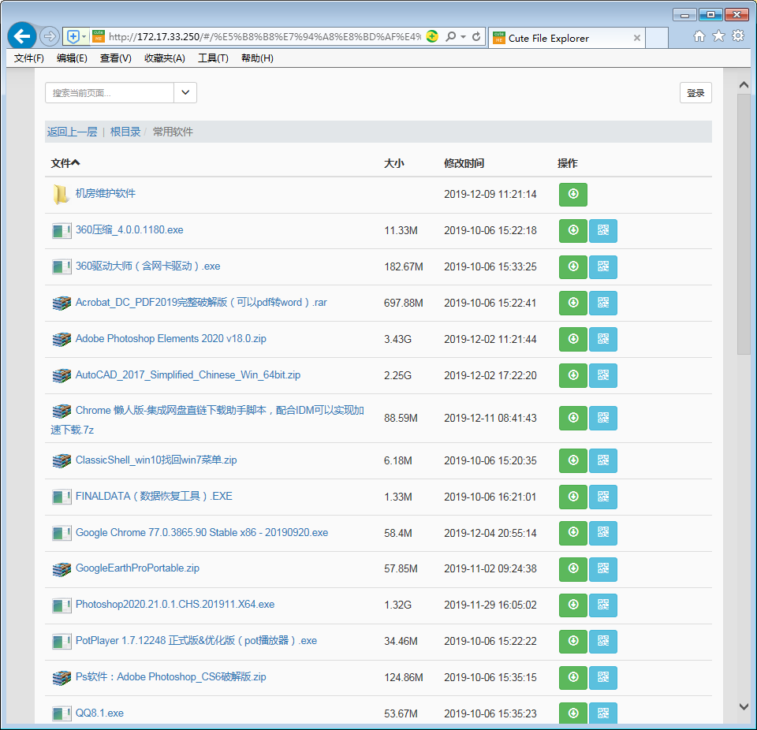Download 360压缩_4.0.0.1180.exe with green button
The image size is (757, 730).
pos(572,230)
